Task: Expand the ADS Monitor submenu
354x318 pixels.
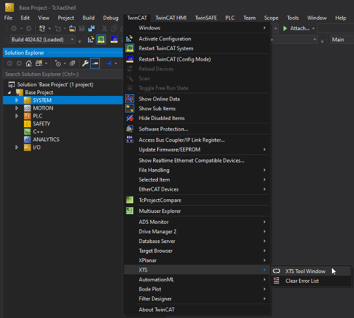Action: tap(197, 221)
